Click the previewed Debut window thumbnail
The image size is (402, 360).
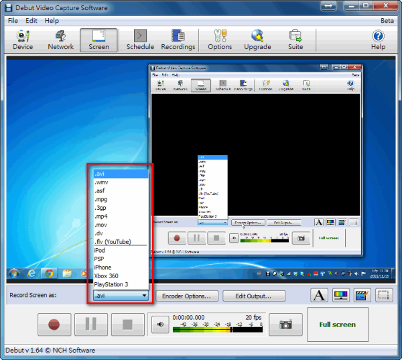click(x=256, y=160)
